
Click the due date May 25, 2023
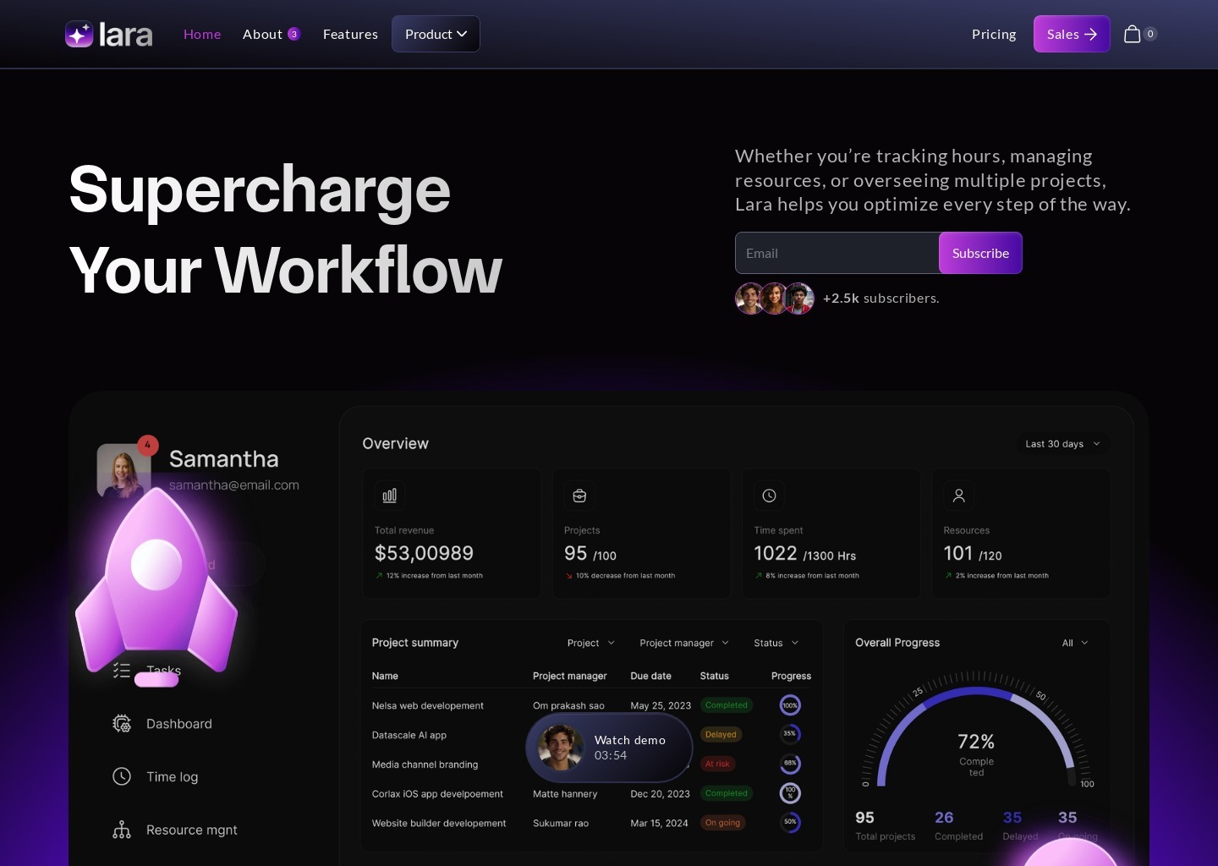tap(661, 705)
